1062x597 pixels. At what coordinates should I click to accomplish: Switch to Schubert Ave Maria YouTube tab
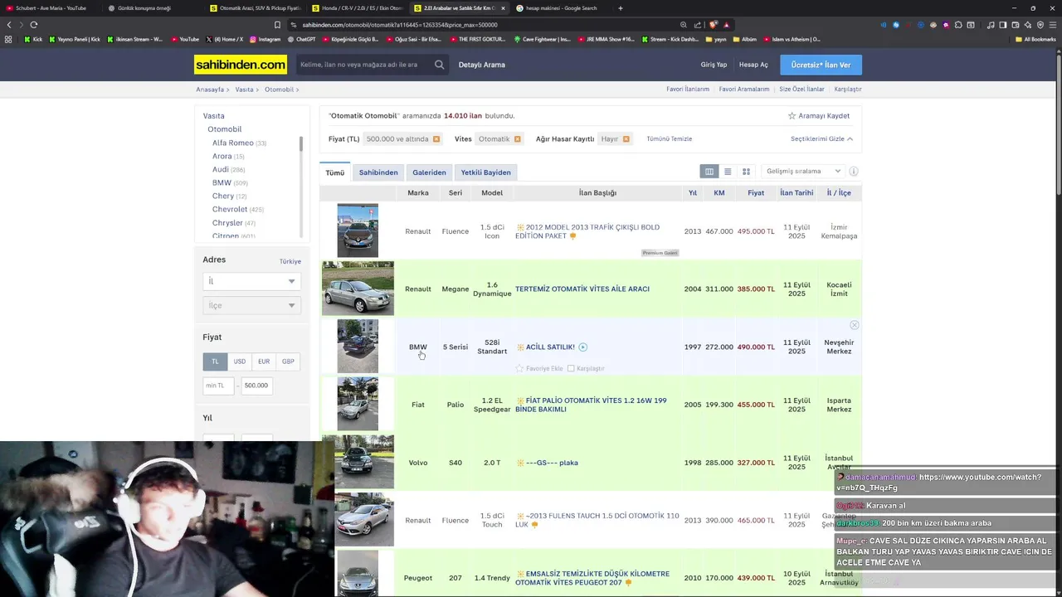(x=51, y=8)
